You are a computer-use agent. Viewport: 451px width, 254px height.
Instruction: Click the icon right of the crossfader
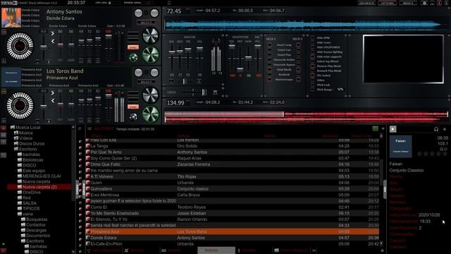point(215,92)
